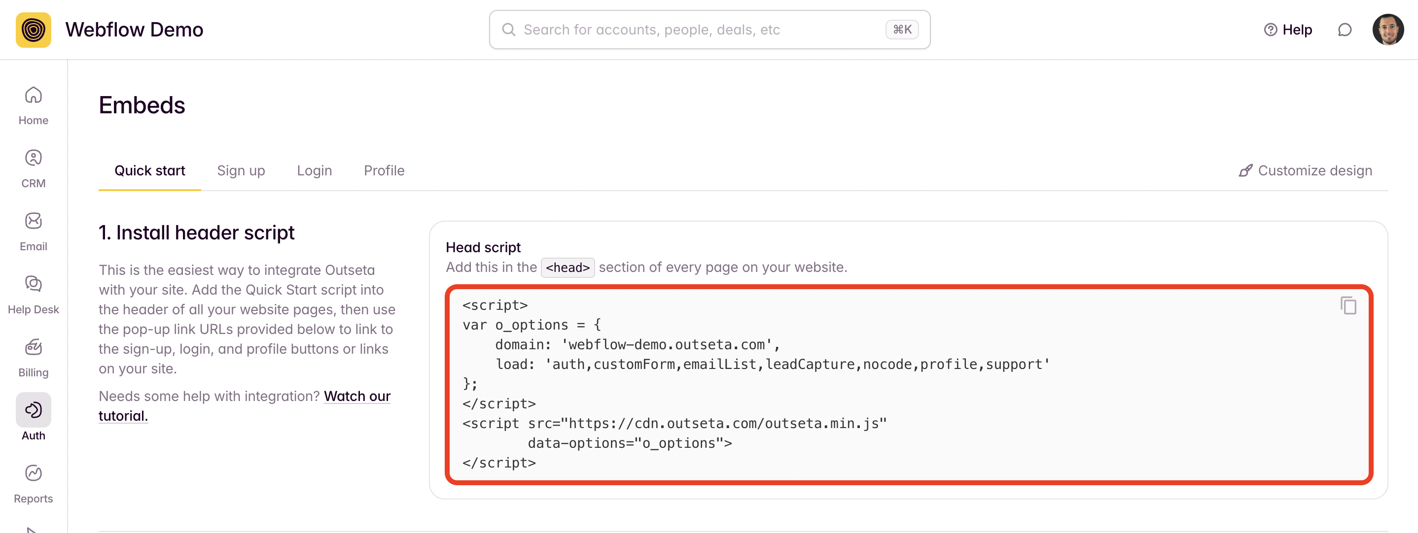Copy the head script code

1348,305
